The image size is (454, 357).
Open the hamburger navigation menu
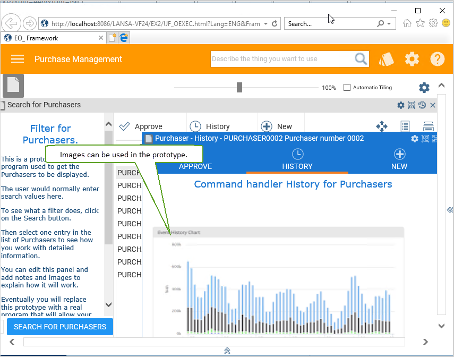click(18, 59)
